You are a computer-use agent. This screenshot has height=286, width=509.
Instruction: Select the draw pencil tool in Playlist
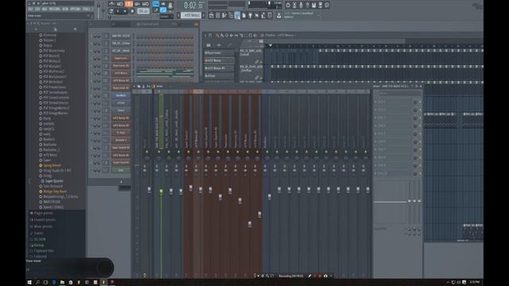(217, 35)
